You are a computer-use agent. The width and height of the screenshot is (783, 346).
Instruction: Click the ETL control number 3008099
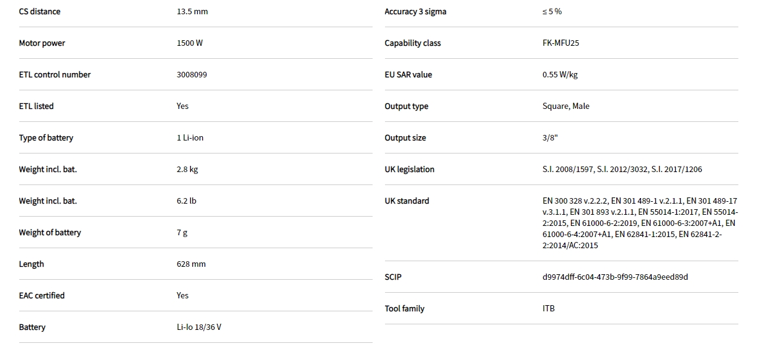click(192, 75)
